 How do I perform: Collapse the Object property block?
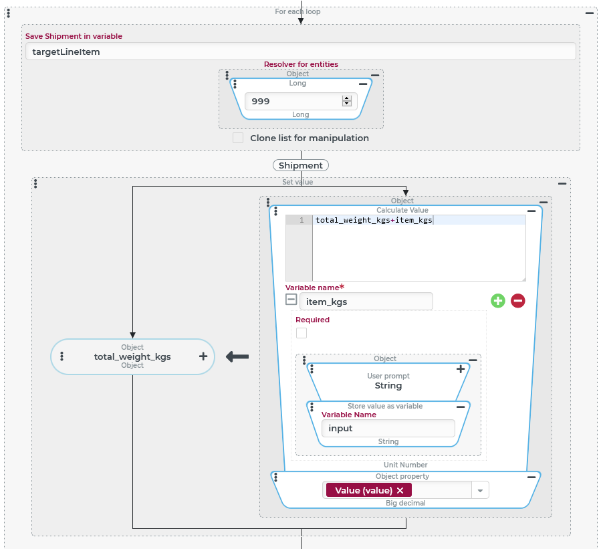tap(531, 477)
